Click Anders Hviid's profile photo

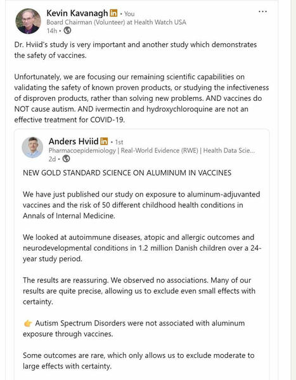pyautogui.click(x=32, y=147)
